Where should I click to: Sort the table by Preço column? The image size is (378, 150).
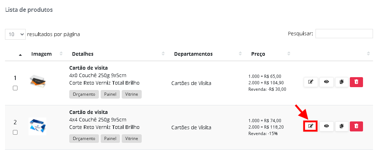[x=258, y=54]
